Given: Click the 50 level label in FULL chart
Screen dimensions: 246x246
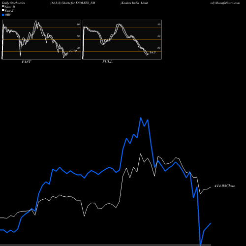Looking at the screenshot, I should pyautogui.click(x=159, y=36).
